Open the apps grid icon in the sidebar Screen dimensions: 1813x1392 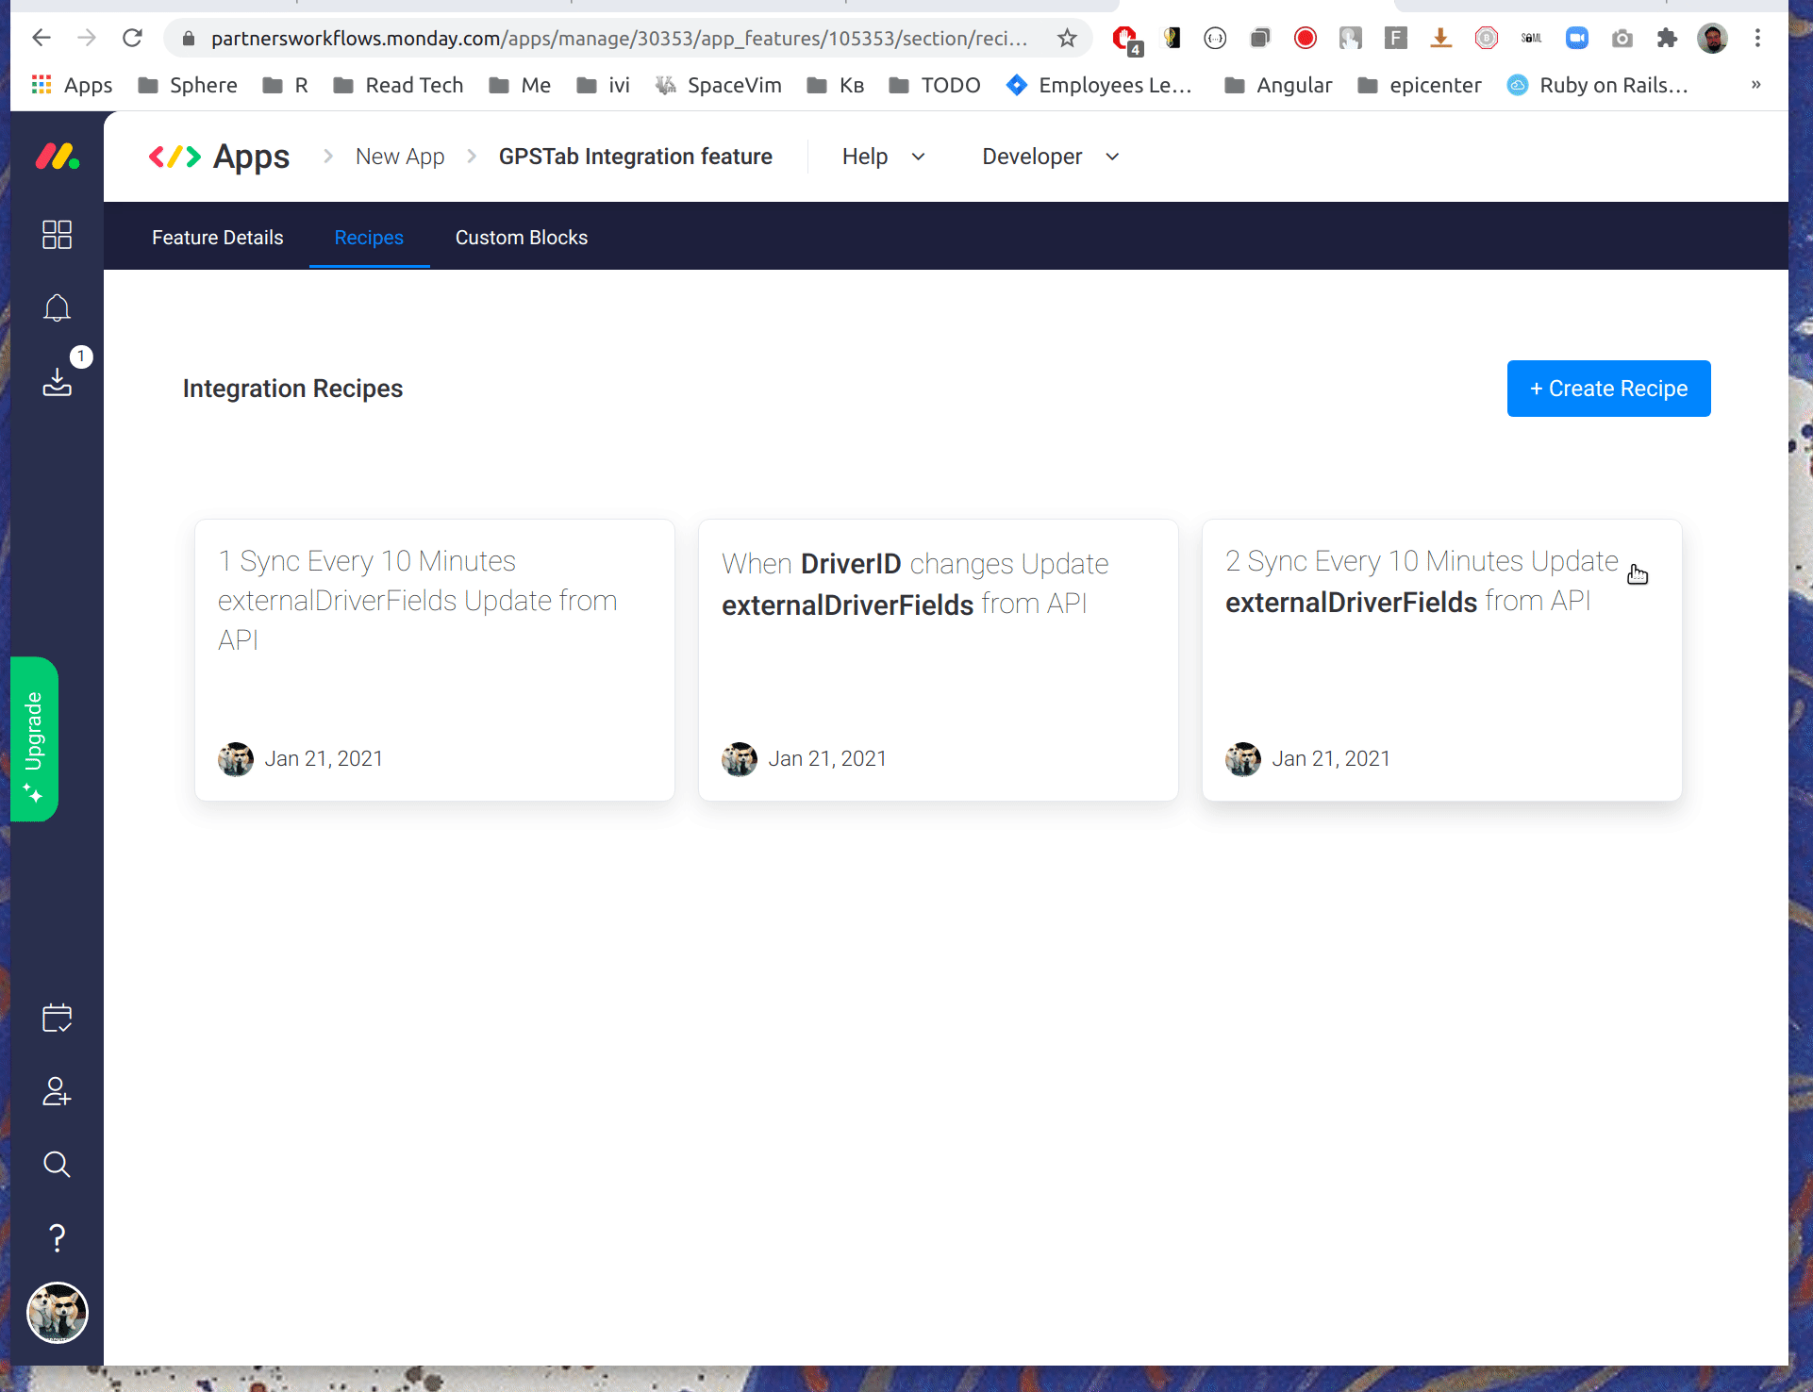pyautogui.click(x=56, y=235)
